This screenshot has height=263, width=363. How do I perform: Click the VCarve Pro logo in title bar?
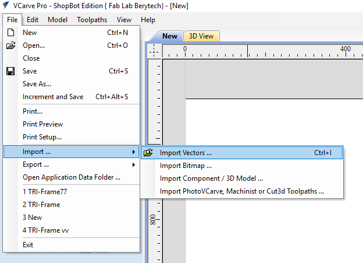click(x=6, y=5)
